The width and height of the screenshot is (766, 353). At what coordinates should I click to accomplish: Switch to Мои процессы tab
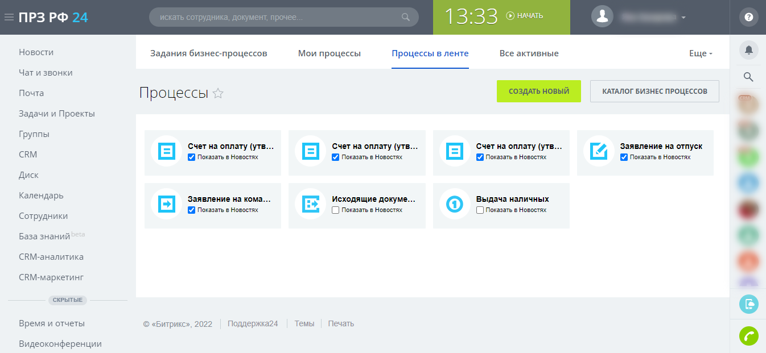click(329, 53)
